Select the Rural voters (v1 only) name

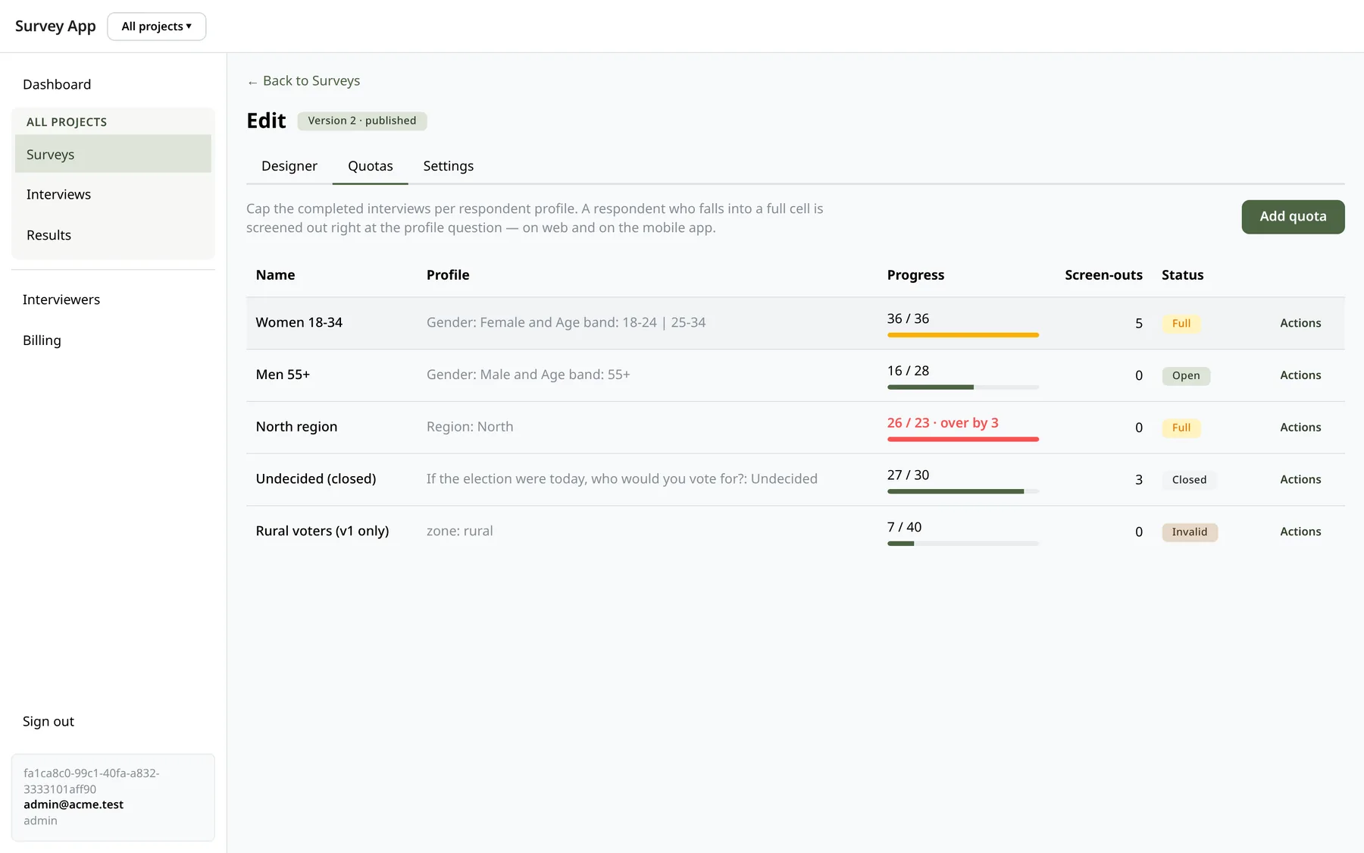(322, 531)
